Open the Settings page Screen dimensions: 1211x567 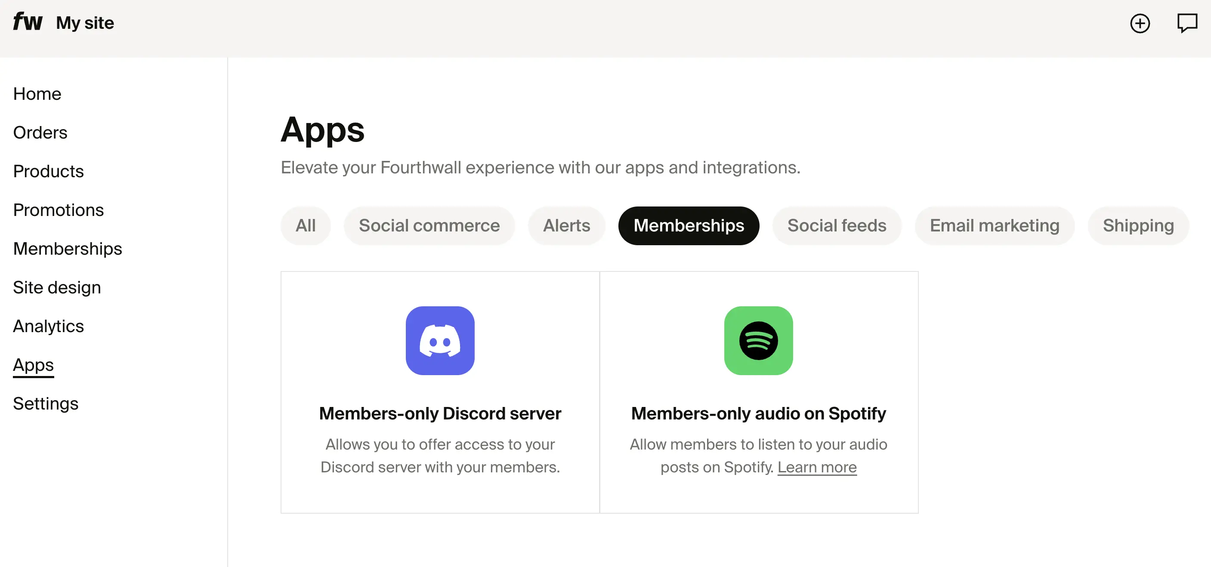(x=46, y=403)
